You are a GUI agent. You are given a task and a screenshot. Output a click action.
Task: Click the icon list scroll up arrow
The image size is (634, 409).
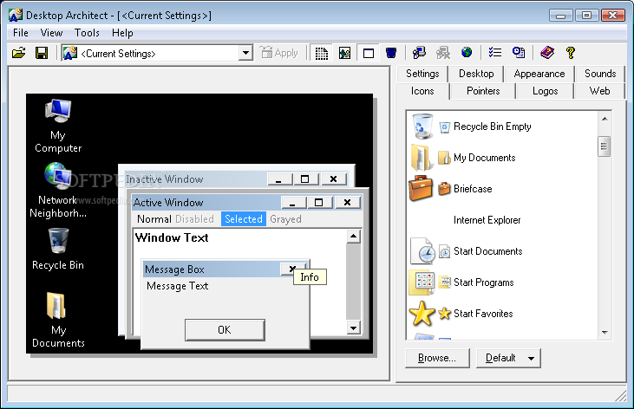pyautogui.click(x=605, y=119)
